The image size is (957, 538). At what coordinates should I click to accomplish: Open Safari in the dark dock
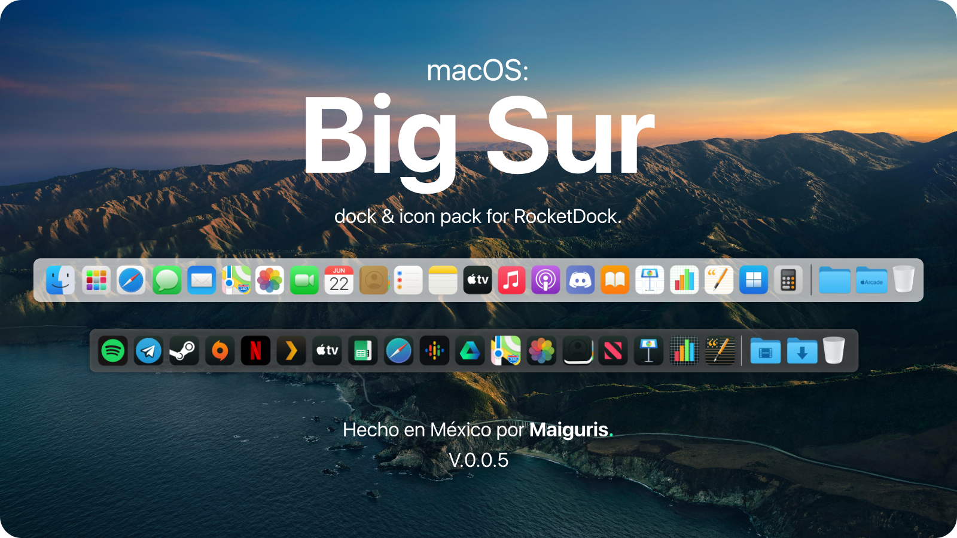398,350
